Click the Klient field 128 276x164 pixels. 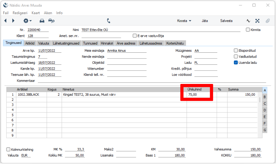pyautogui.click(x=38, y=36)
